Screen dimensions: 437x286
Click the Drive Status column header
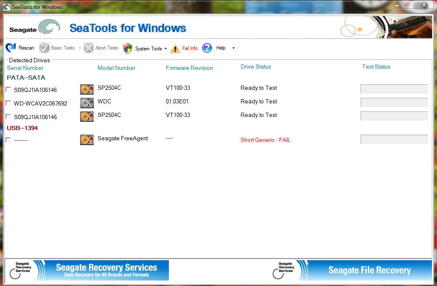[255, 67]
